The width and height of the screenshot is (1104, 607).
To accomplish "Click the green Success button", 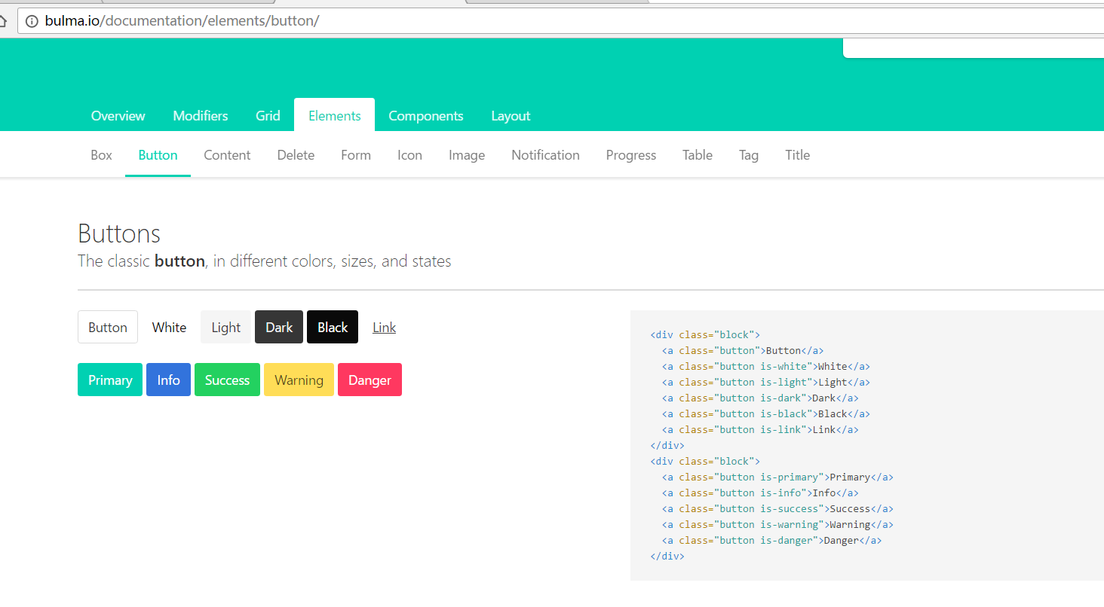I will (x=227, y=380).
